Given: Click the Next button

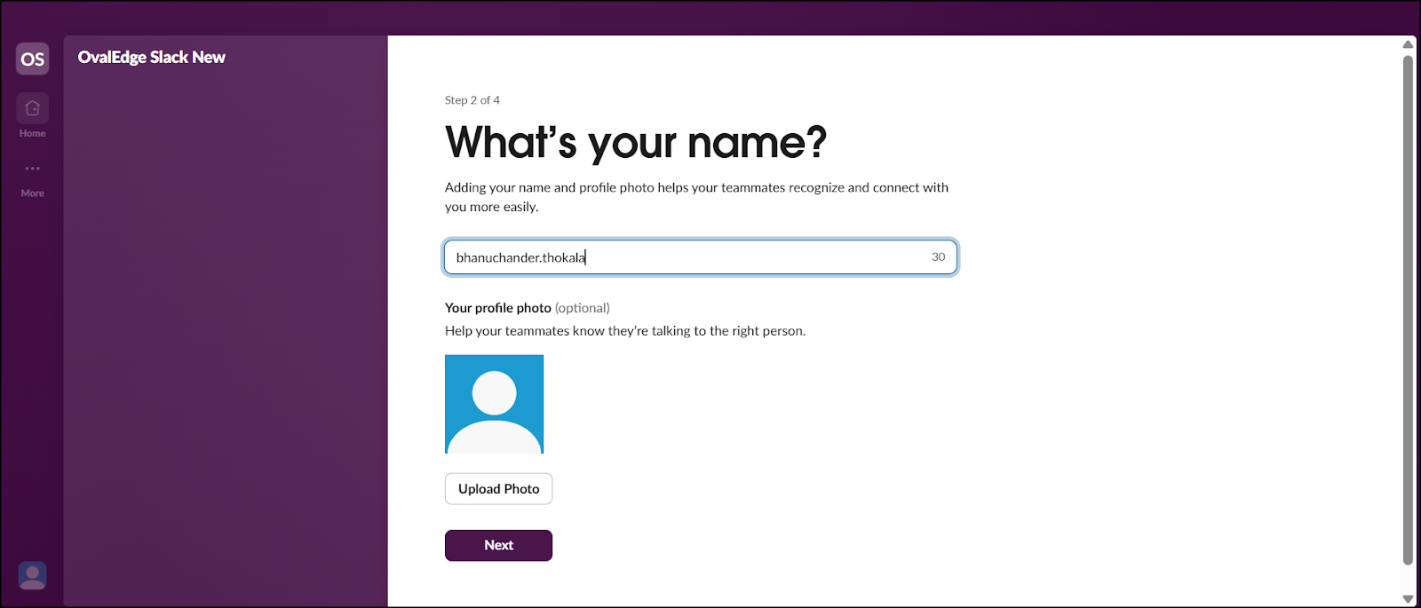Looking at the screenshot, I should pyautogui.click(x=498, y=545).
